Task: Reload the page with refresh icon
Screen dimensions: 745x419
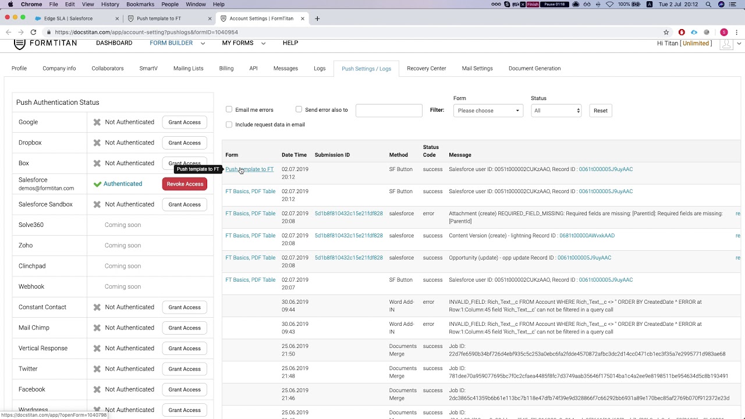Action: click(33, 32)
